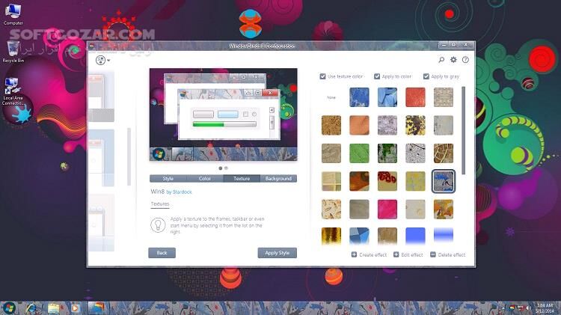Image resolution: width=561 pixels, height=315 pixels.
Task: Switch to the Texture tab
Action: (242, 179)
